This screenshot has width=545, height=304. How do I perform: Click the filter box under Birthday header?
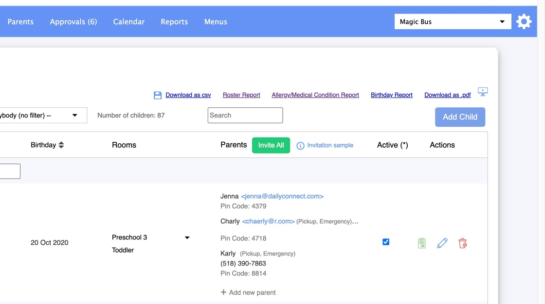tap(10, 171)
